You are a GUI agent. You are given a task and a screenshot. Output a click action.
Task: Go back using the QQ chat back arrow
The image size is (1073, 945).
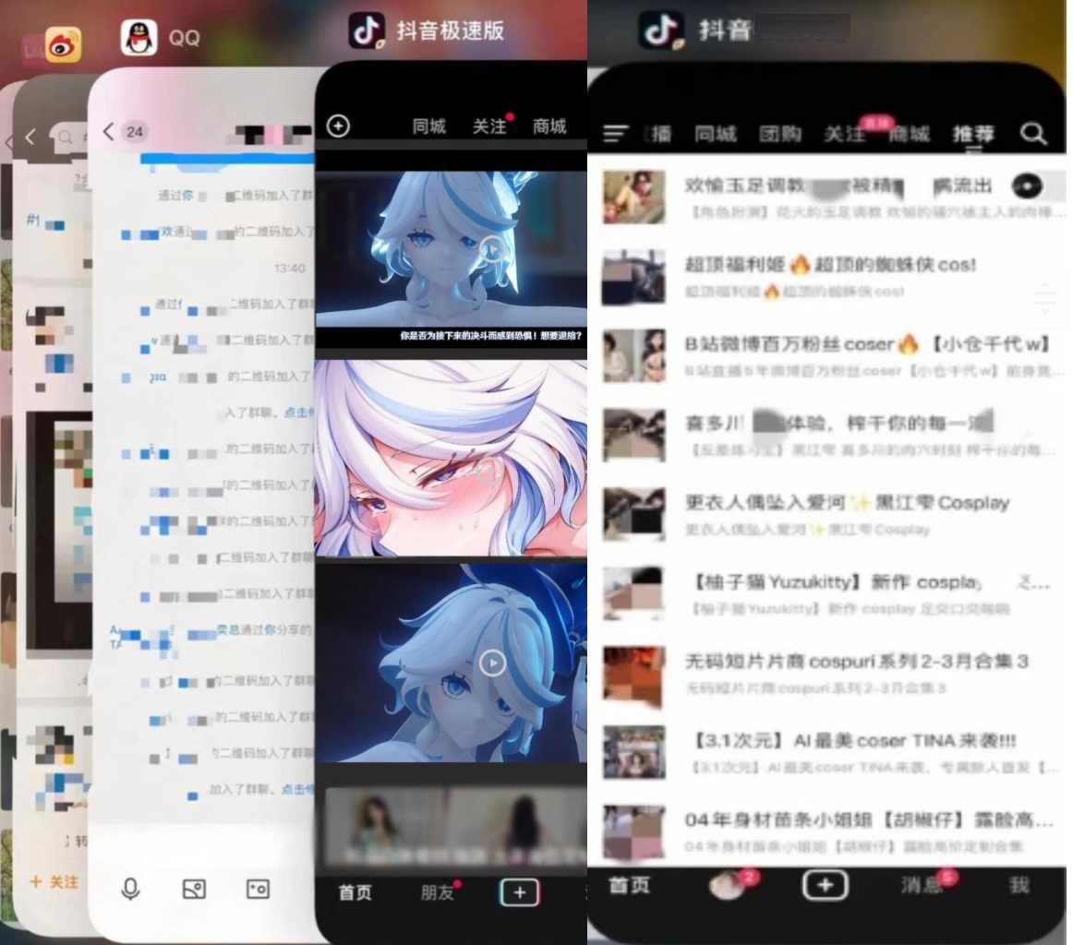pyautogui.click(x=108, y=131)
